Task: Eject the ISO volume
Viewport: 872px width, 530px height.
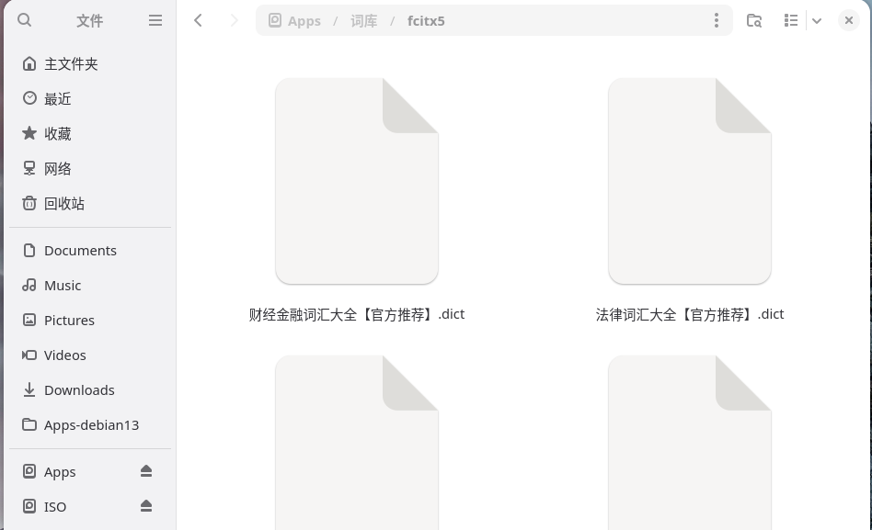Action: coord(146,506)
